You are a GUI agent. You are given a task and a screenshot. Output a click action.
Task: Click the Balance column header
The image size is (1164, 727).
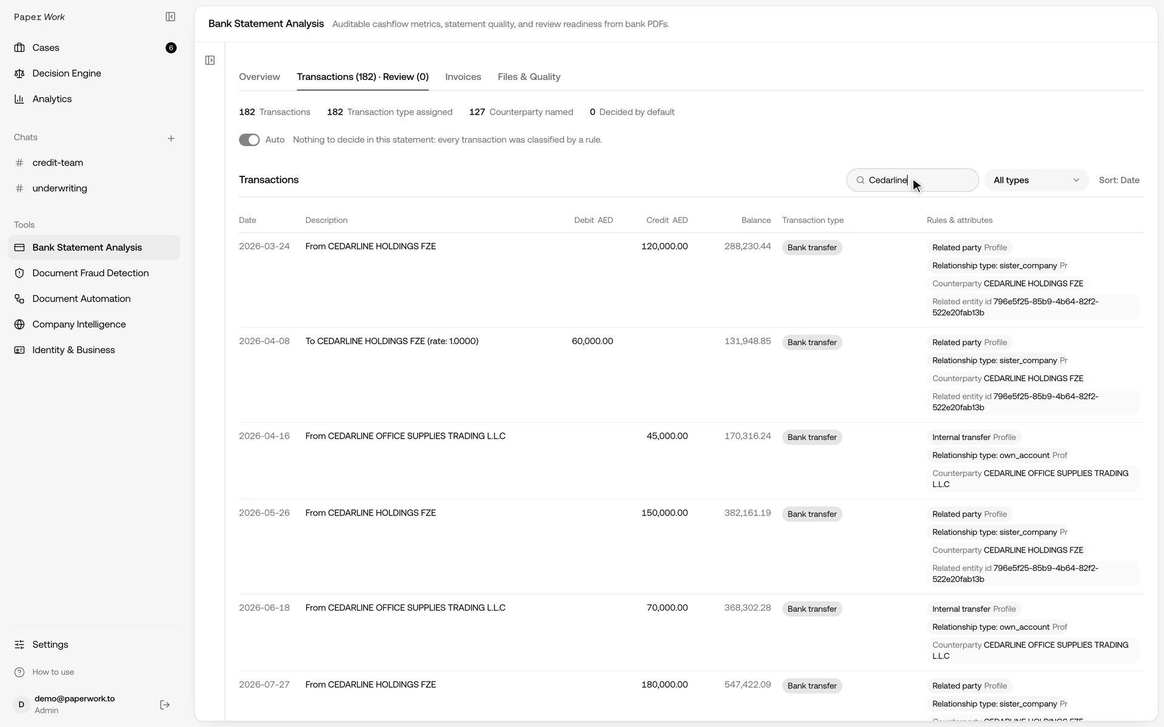click(756, 221)
